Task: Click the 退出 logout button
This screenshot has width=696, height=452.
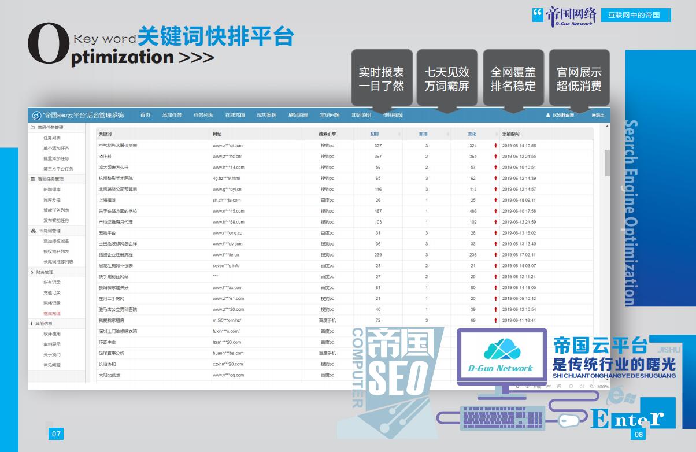Action: click(x=598, y=115)
